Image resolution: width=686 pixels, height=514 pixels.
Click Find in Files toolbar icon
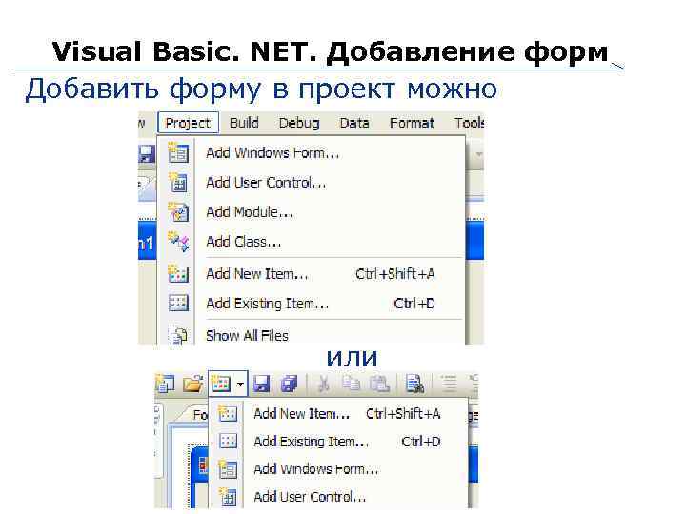click(x=414, y=385)
